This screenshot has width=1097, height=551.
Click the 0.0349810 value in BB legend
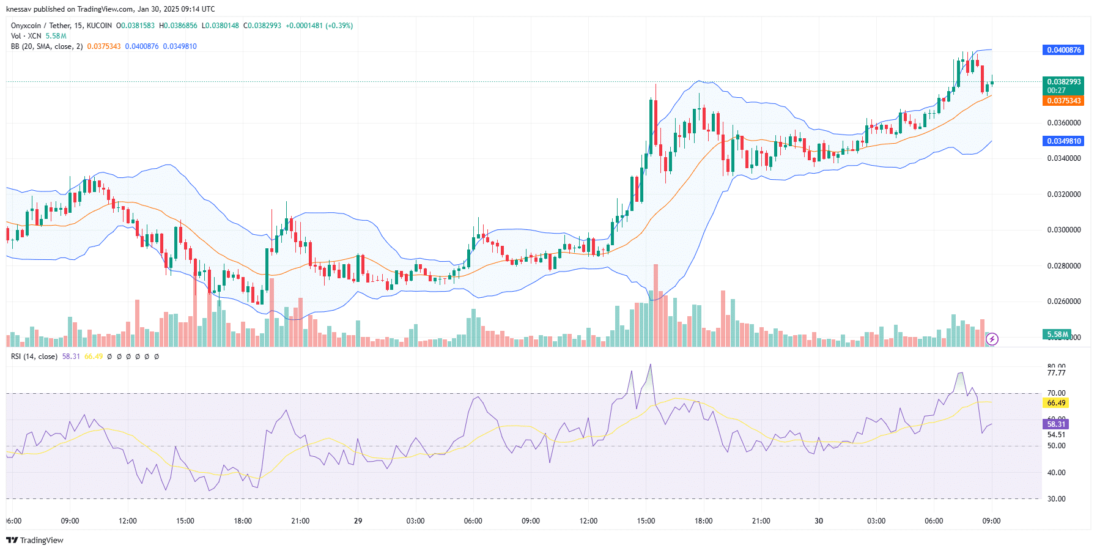(x=180, y=46)
